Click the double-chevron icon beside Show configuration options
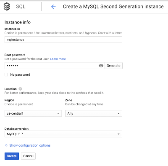Screen dimensions: 168x166 coord(6,145)
